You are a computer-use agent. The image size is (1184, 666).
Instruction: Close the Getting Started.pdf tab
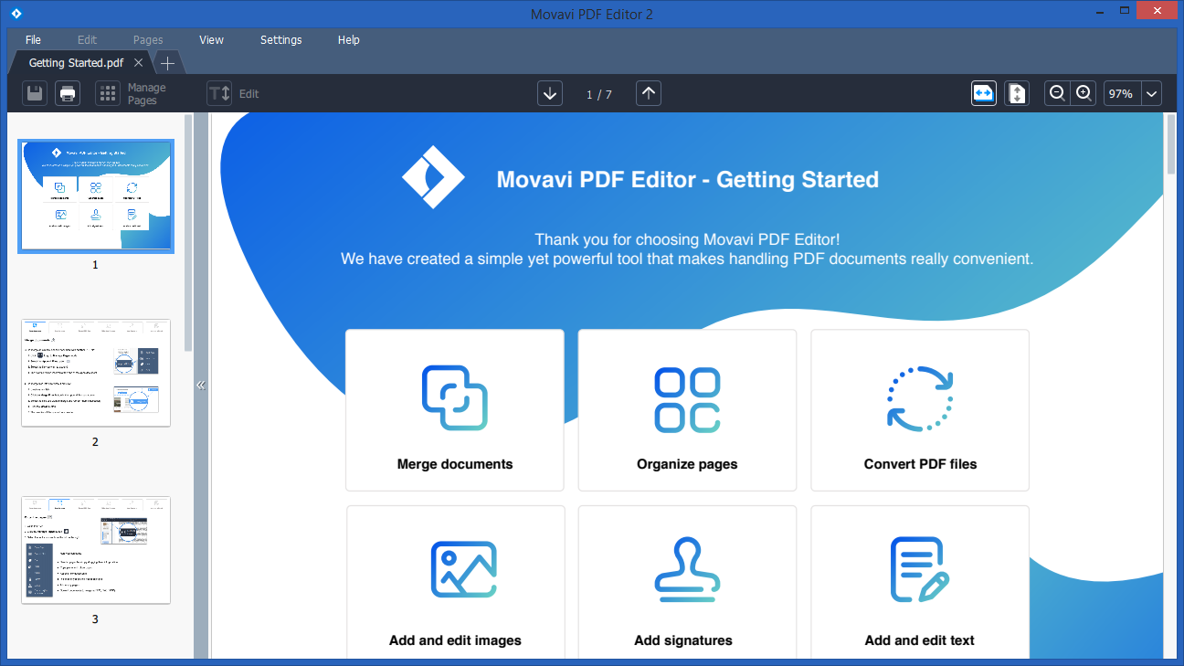point(139,63)
